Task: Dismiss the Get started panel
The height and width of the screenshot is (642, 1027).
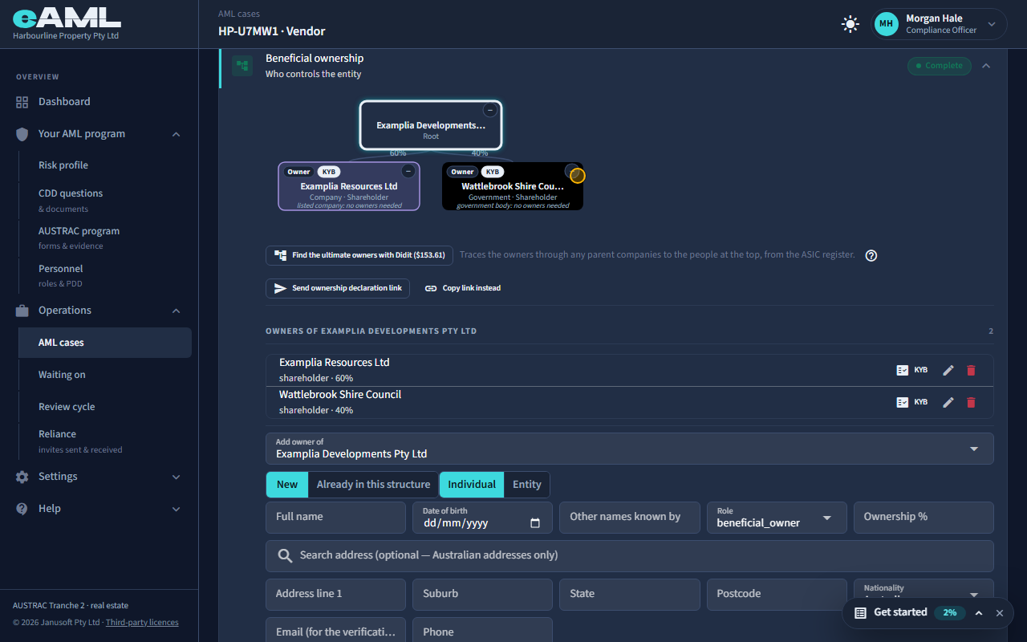Action: click(x=1000, y=613)
